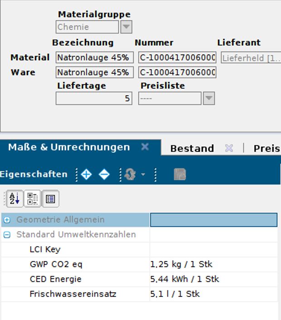Click the save disk icon

(x=180, y=175)
